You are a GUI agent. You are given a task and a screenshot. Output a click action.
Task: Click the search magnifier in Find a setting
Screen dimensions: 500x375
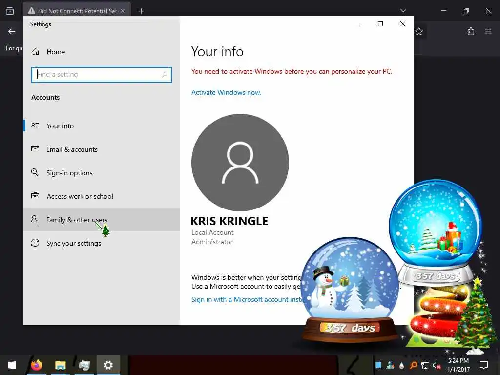point(165,75)
